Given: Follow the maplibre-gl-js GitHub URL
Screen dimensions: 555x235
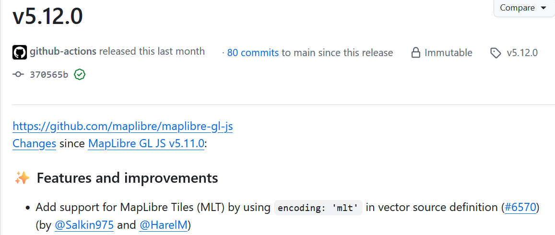Looking at the screenshot, I should tap(123, 127).
